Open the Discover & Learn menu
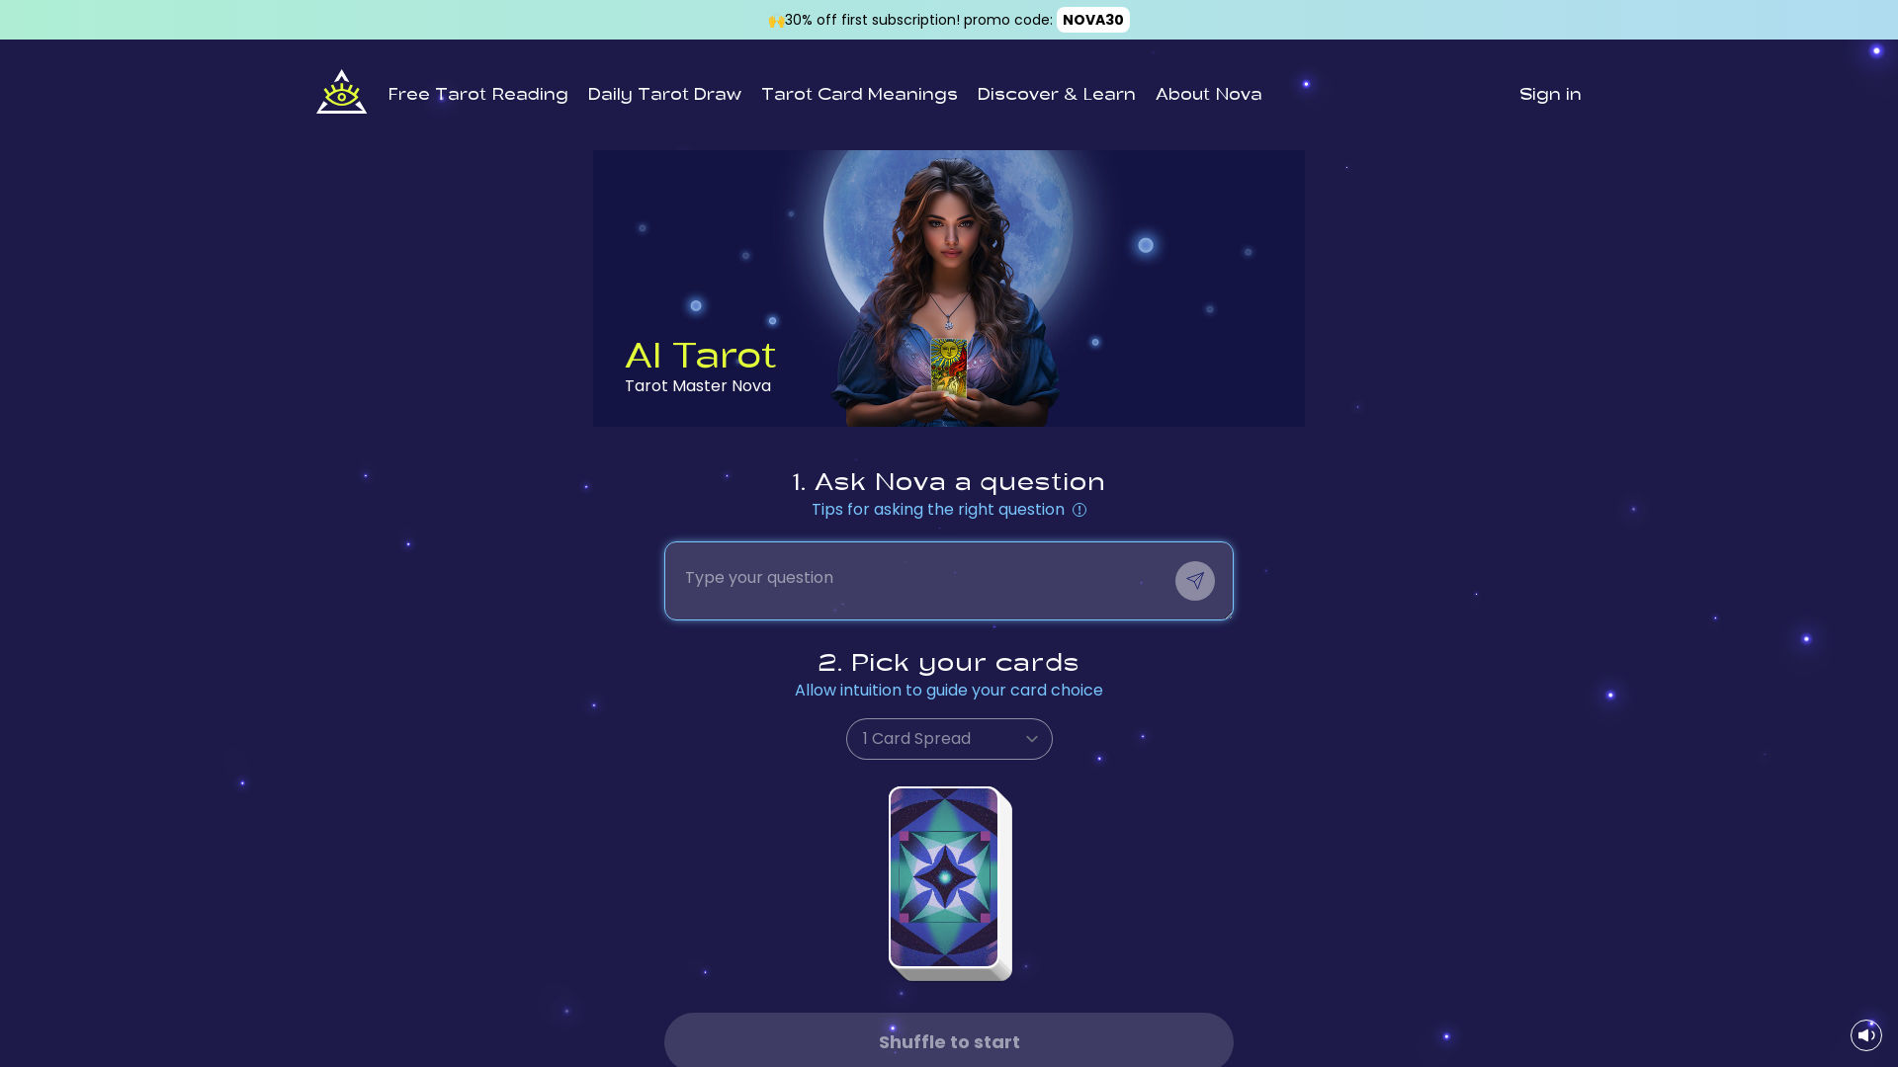Viewport: 1898px width, 1067px height. point(1056,94)
